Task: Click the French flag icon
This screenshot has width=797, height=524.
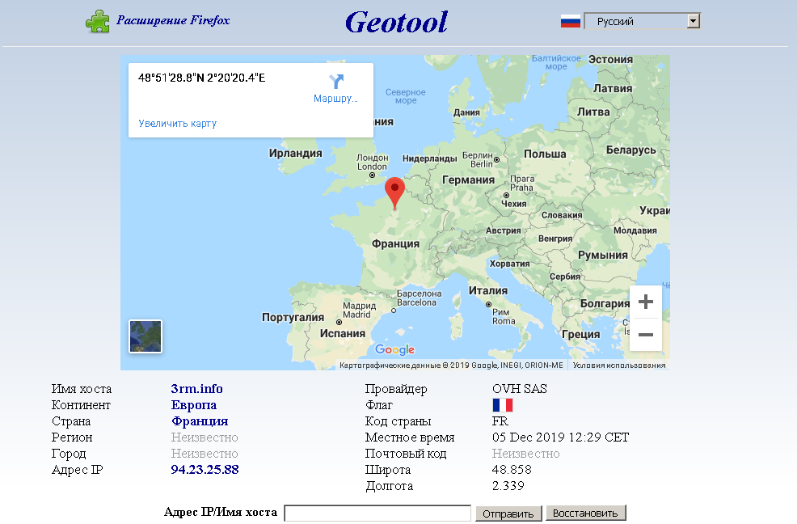Action: click(x=502, y=405)
